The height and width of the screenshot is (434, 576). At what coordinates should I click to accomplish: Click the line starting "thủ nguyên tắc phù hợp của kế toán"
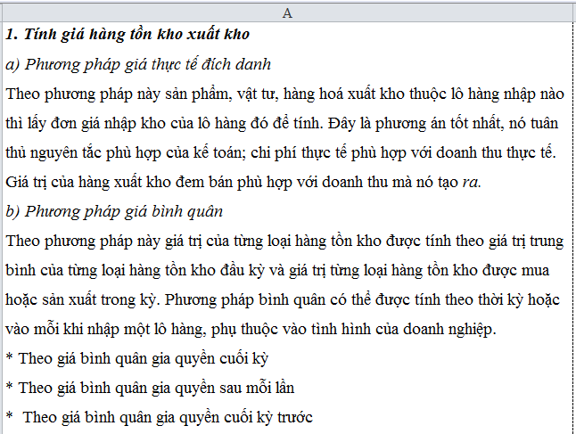click(x=281, y=152)
